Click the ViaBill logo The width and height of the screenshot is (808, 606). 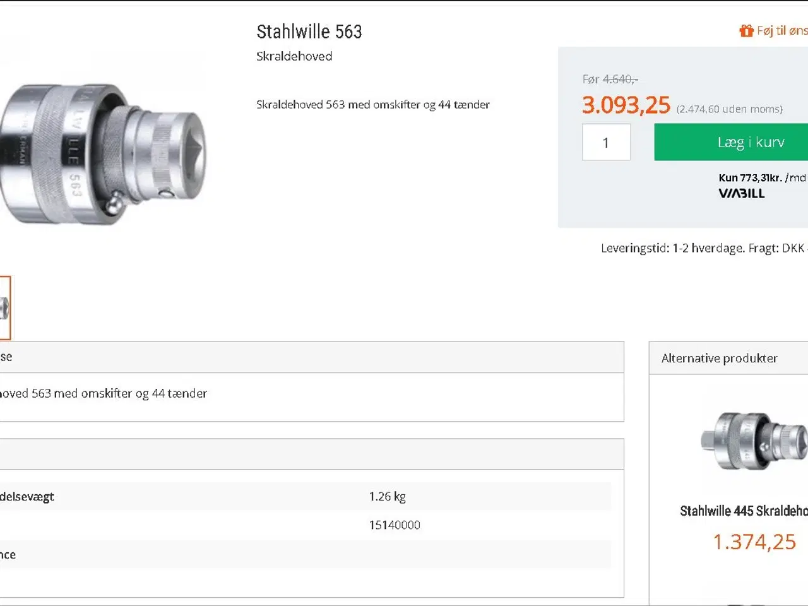tap(741, 194)
